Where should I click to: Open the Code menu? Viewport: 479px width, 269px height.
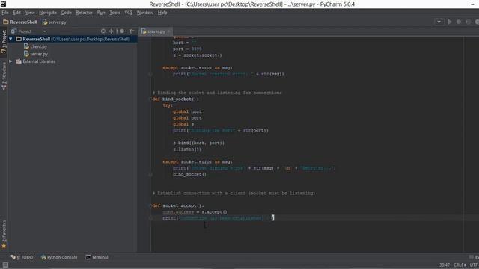66,13
